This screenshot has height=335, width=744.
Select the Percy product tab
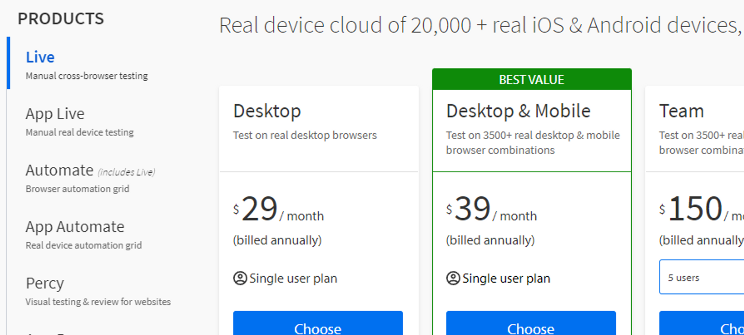(x=45, y=283)
